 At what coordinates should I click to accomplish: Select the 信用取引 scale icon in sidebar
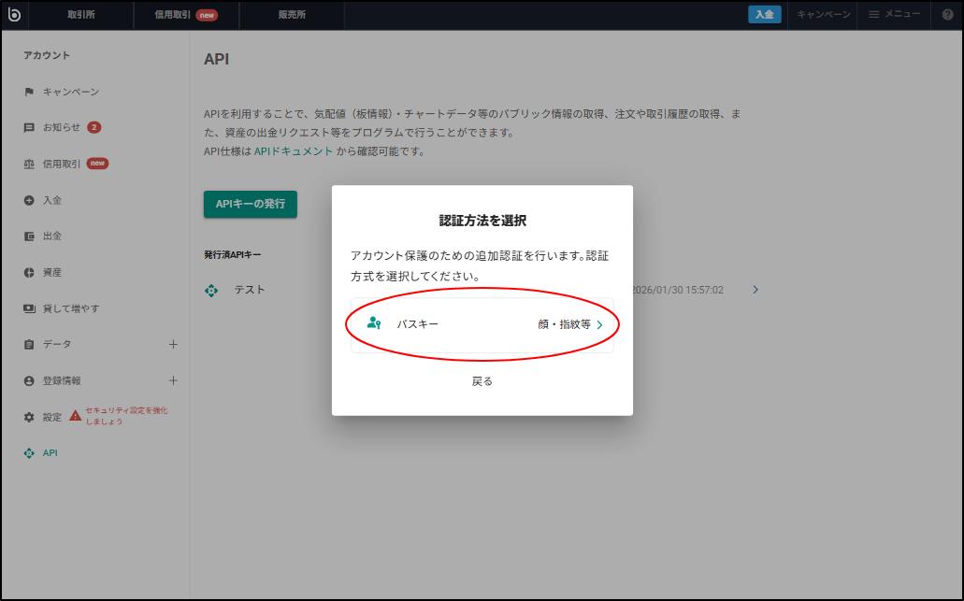(x=29, y=164)
